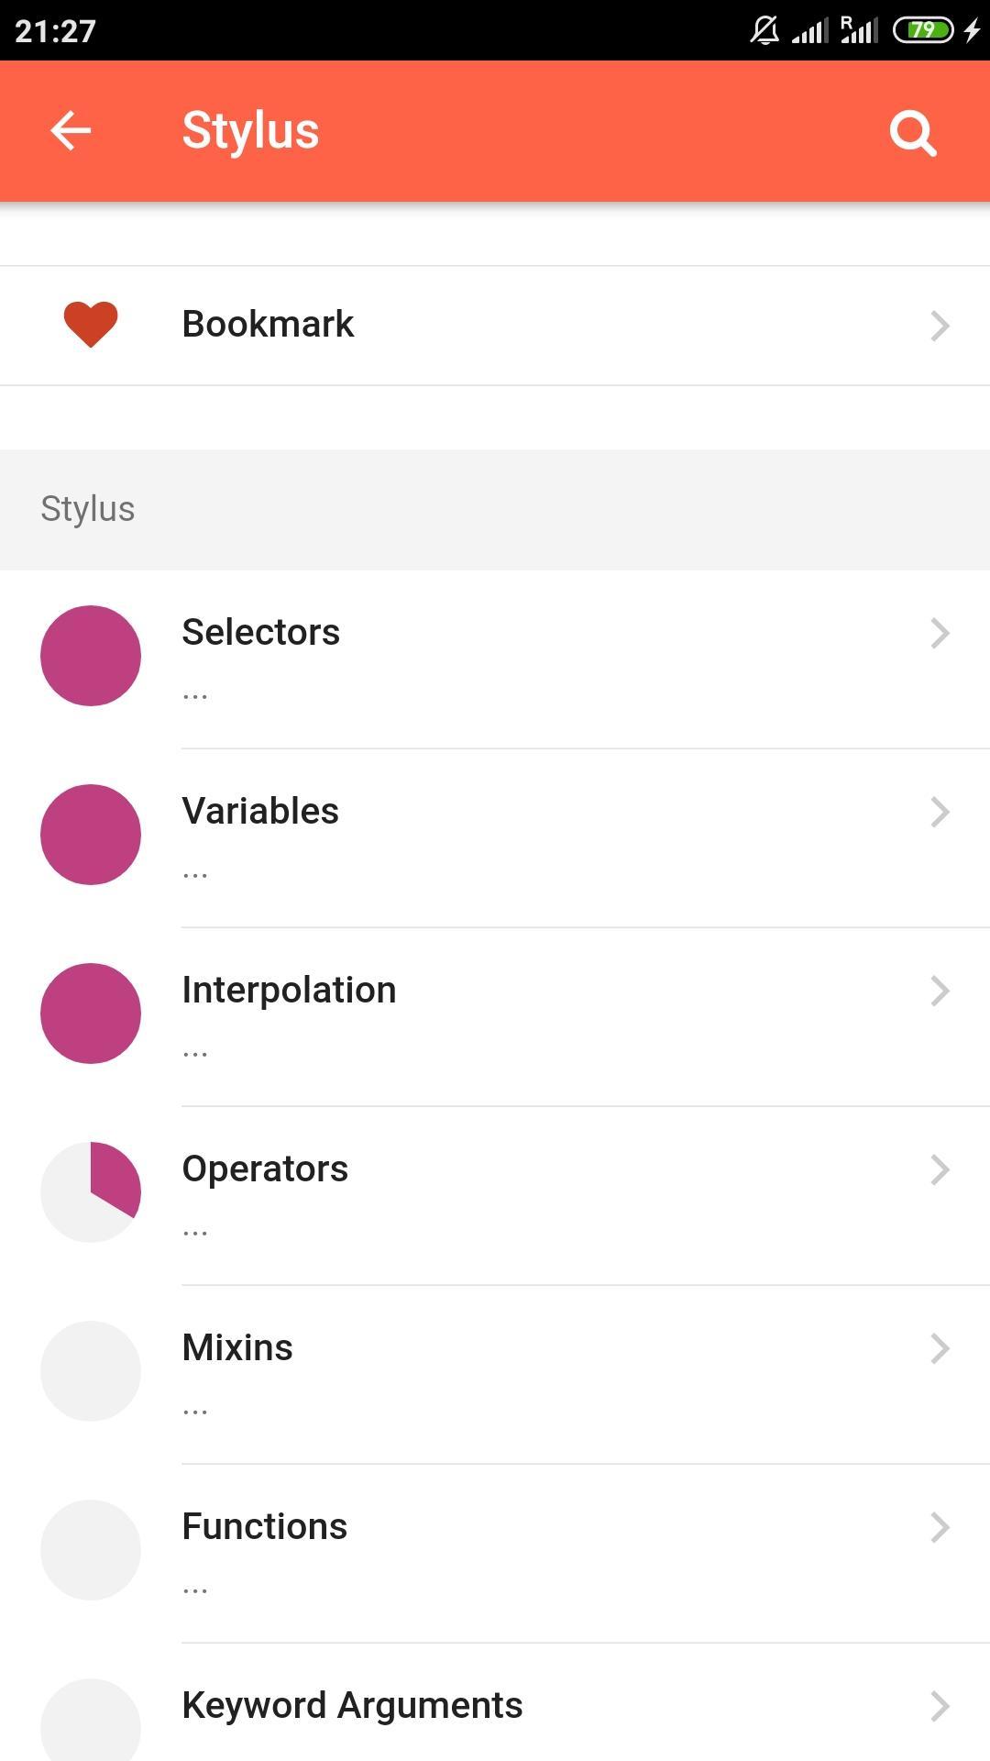Select the Interpolation topic title

pos(289,991)
